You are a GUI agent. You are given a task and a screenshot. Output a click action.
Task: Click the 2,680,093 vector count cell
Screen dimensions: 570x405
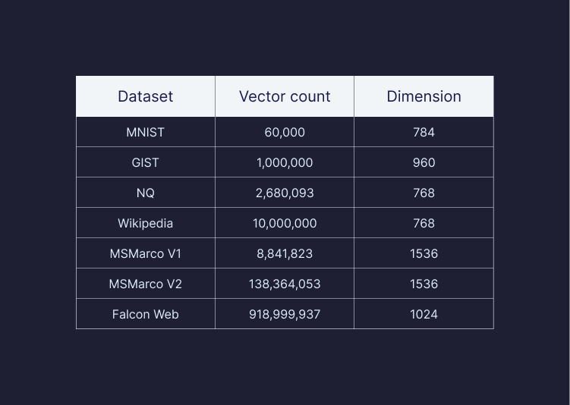285,193
